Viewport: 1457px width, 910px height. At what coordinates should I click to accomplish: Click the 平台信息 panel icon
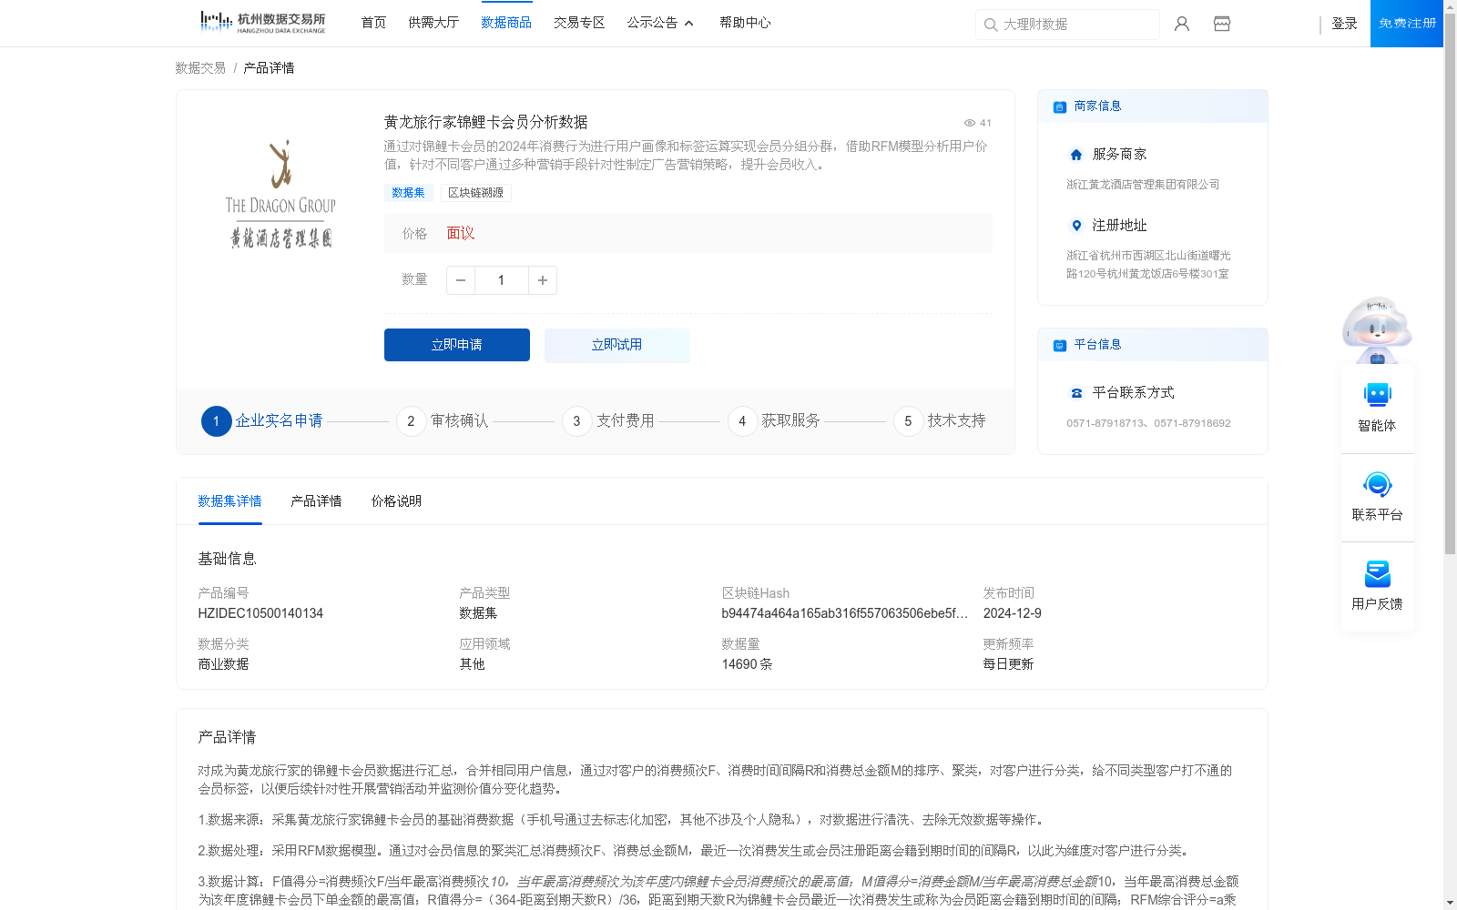click(x=1060, y=345)
